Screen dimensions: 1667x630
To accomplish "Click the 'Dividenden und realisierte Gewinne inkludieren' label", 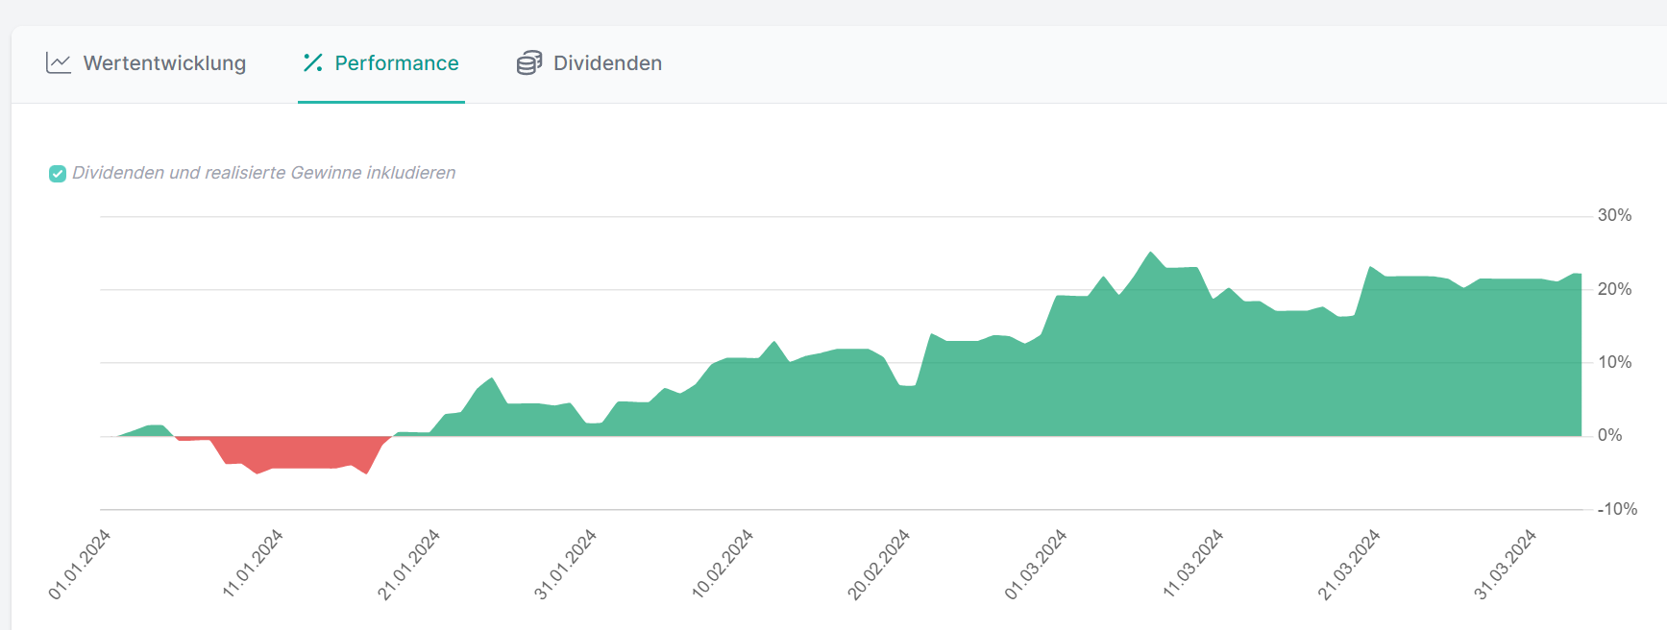I will click(x=263, y=173).
